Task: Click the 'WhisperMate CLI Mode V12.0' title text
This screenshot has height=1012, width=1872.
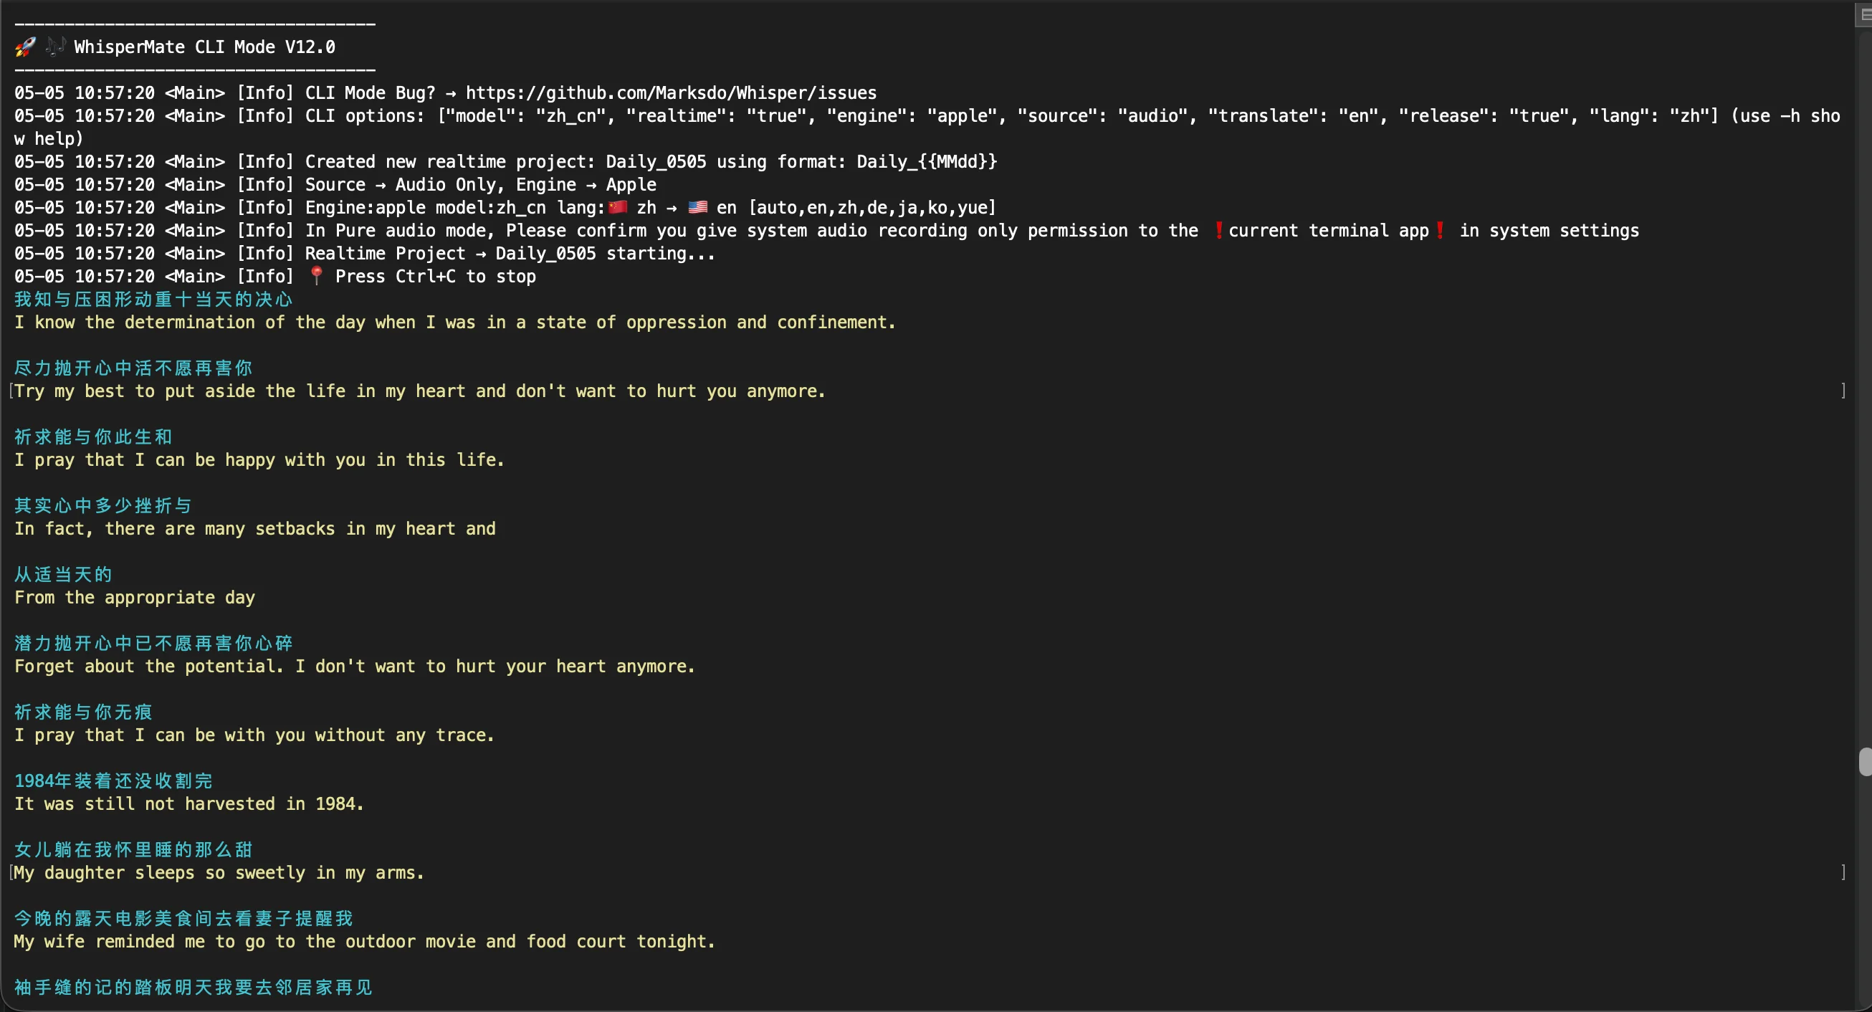Action: [204, 47]
